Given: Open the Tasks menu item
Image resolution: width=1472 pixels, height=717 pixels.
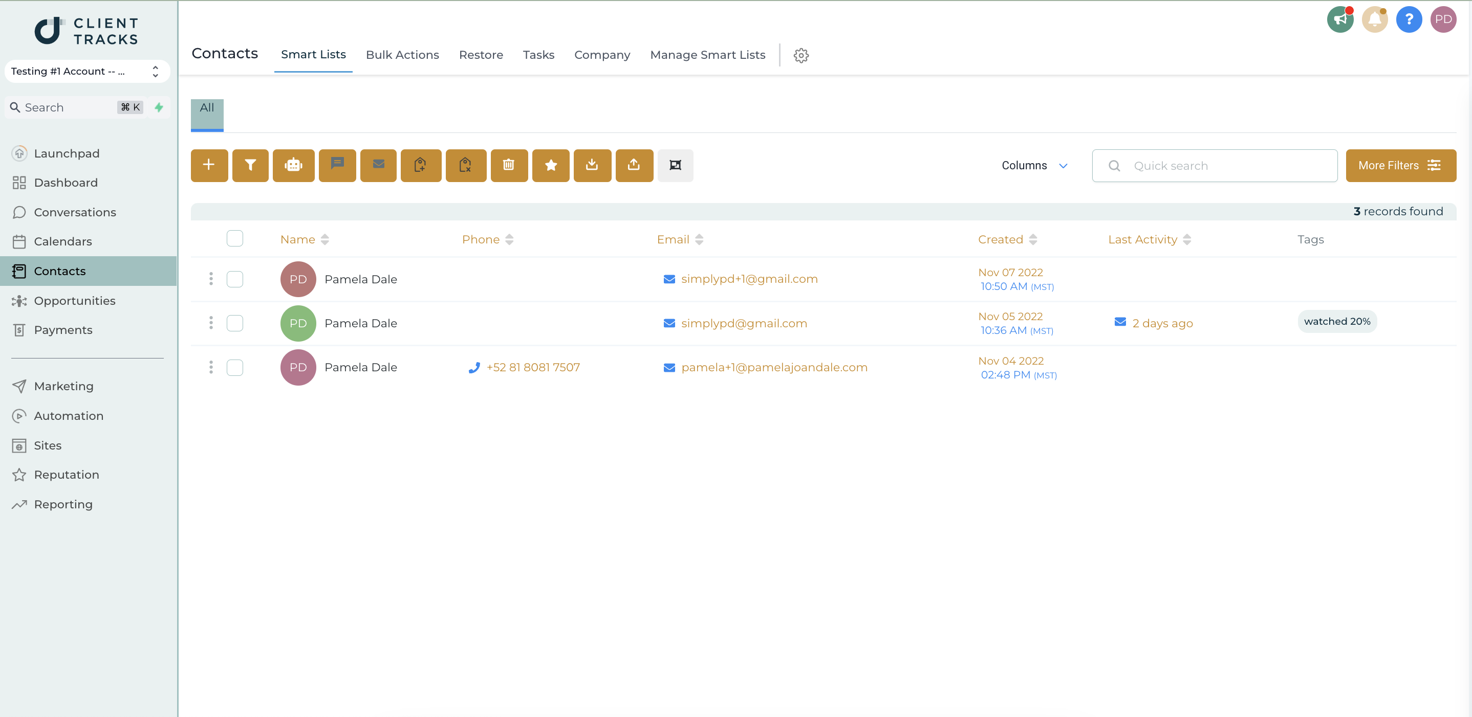Looking at the screenshot, I should click(538, 54).
